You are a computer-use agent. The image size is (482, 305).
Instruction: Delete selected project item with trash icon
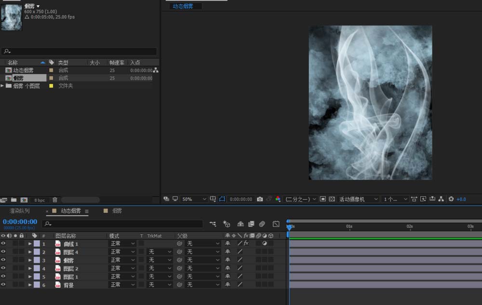(55, 200)
